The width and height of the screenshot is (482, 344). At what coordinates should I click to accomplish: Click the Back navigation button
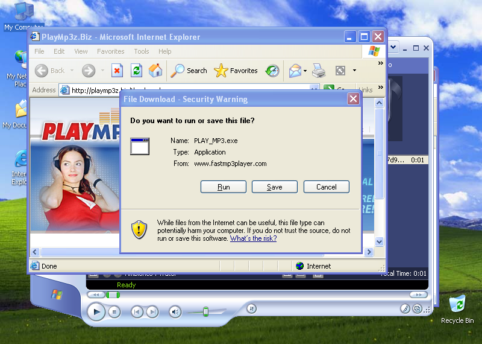tap(49, 71)
